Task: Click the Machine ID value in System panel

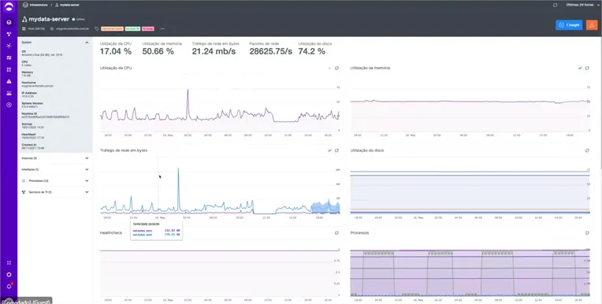Action: pyautogui.click(x=45, y=117)
